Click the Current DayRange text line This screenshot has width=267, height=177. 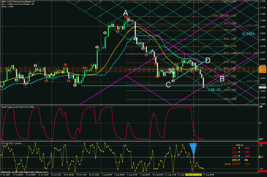click(x=18, y=4)
